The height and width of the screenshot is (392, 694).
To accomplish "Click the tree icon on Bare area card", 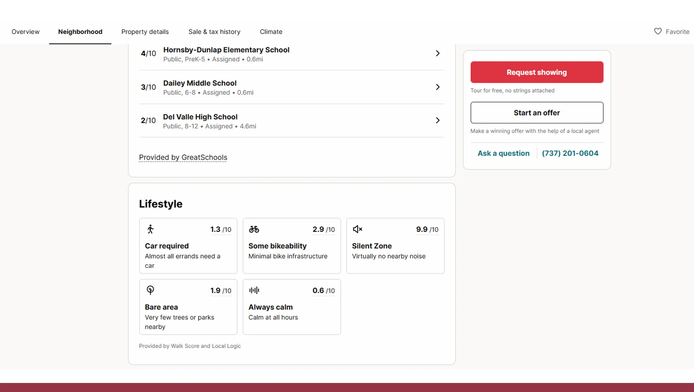I will click(150, 290).
